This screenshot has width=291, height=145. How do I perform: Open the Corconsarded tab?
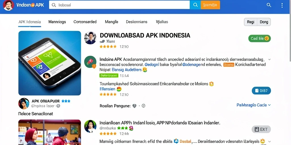(x=85, y=22)
